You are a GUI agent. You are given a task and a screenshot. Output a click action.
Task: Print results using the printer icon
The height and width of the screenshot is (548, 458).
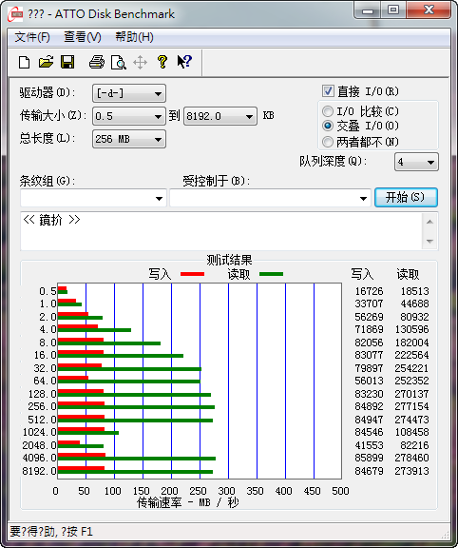[97, 62]
